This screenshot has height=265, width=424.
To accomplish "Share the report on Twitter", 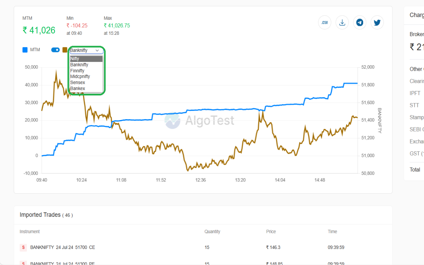I will [x=377, y=23].
